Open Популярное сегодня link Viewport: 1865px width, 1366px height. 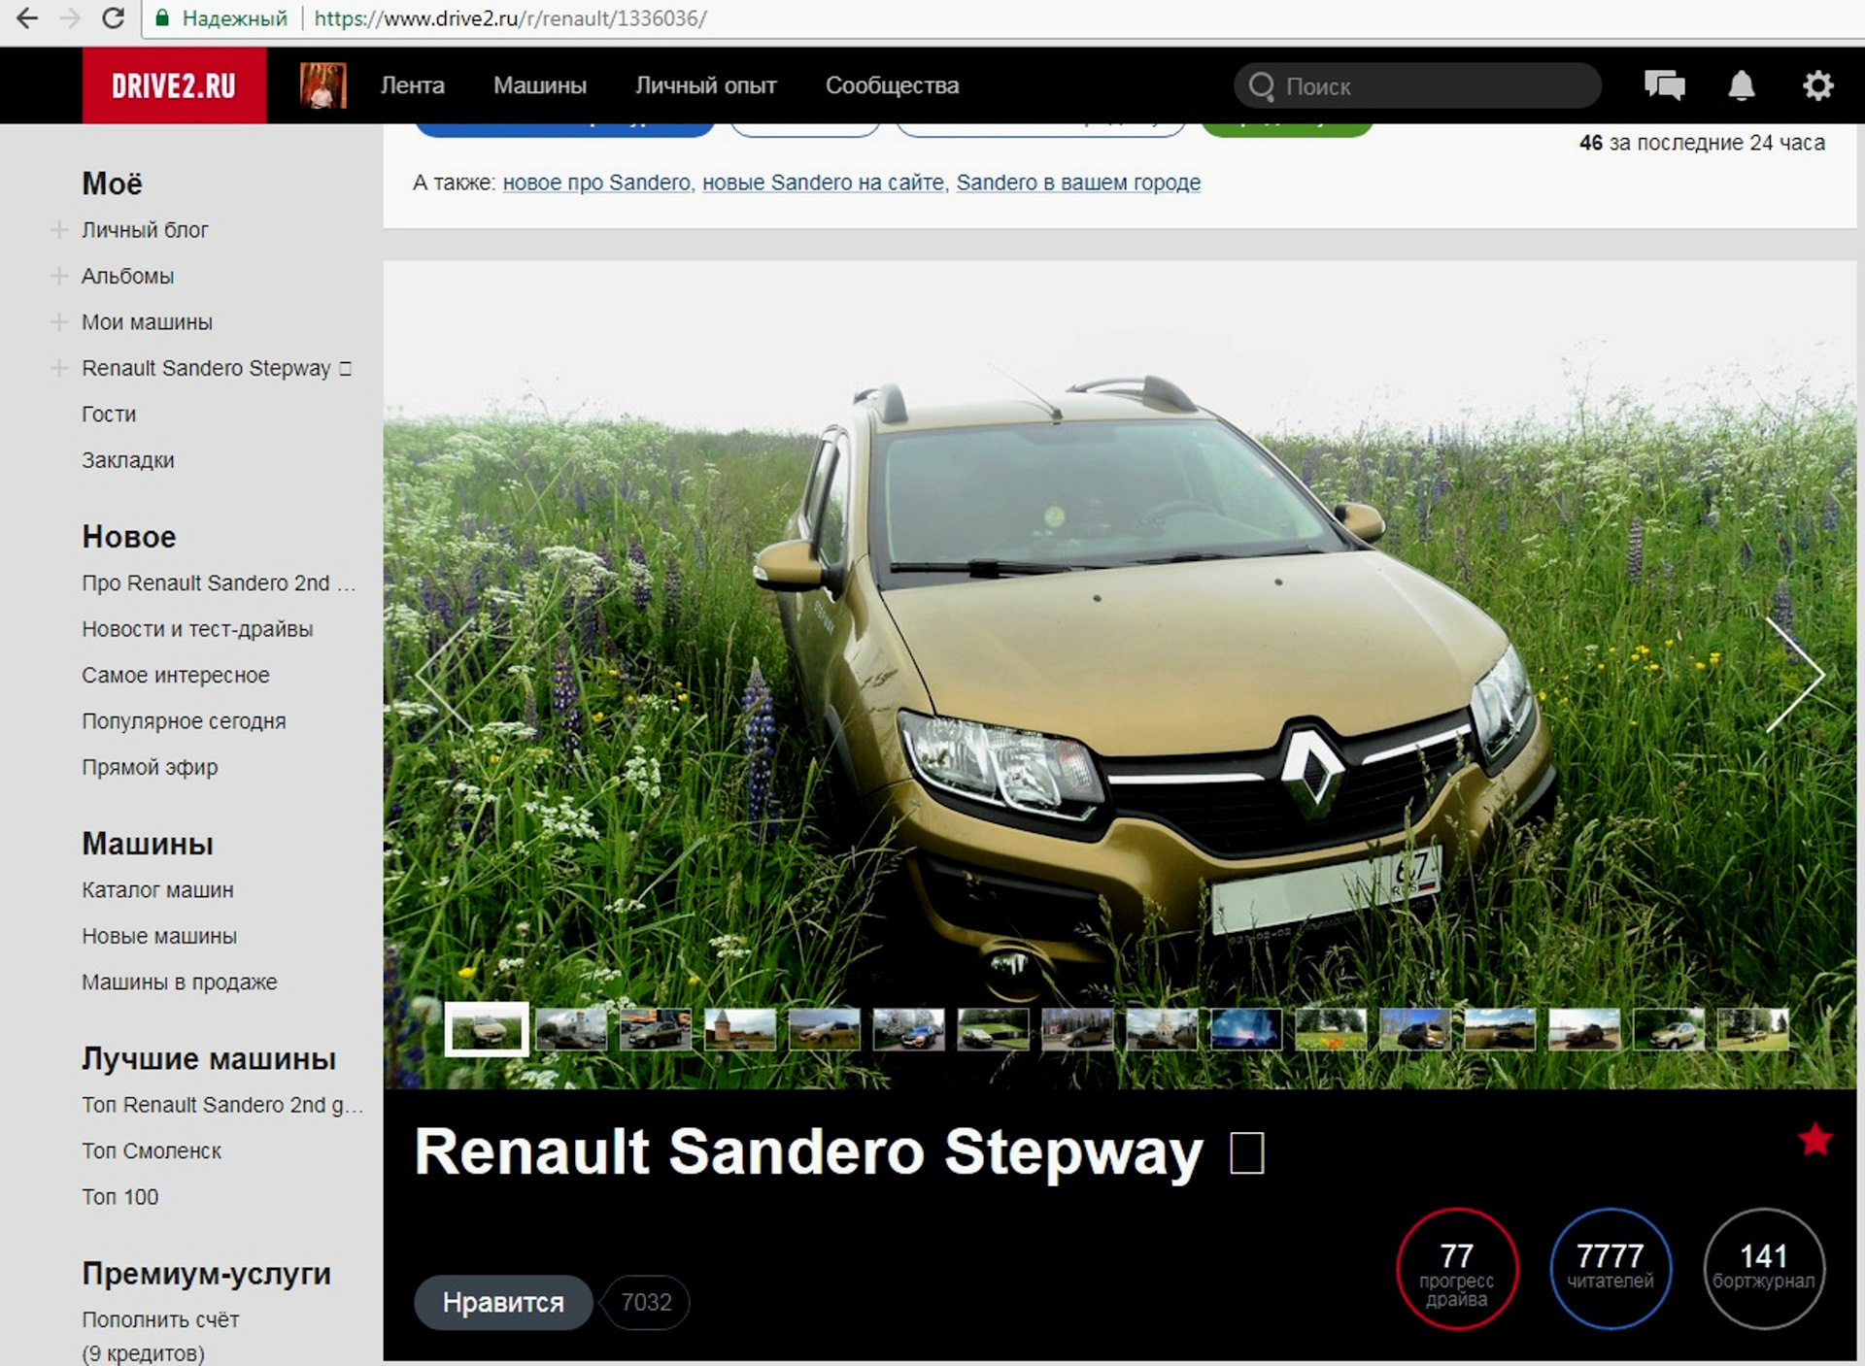(x=184, y=721)
